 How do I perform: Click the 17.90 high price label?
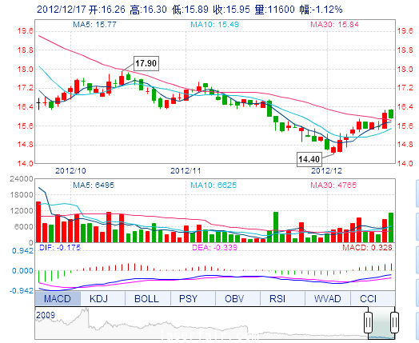[x=146, y=63]
